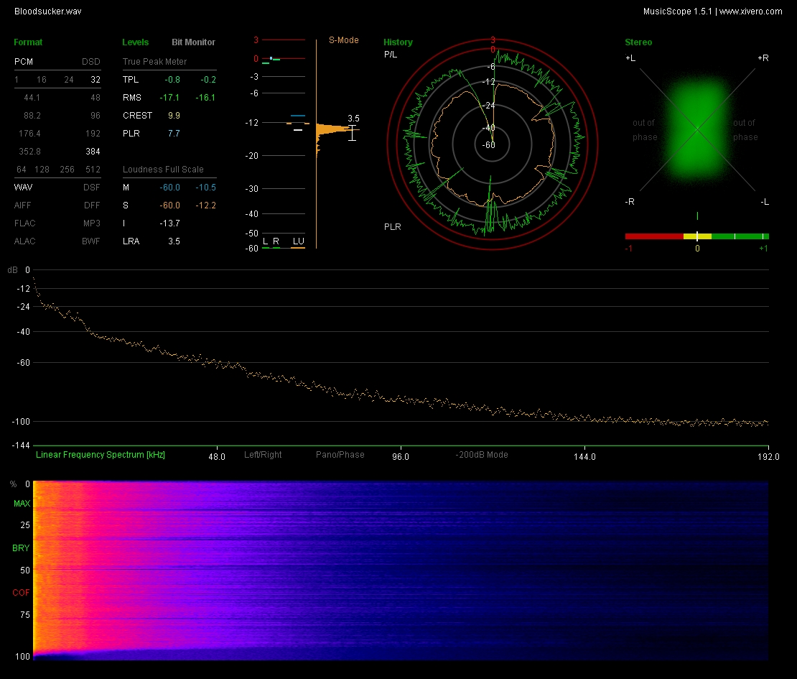This screenshot has height=679, width=797.
Task: Choose the COF spectrogram marker
Action: click(21, 593)
